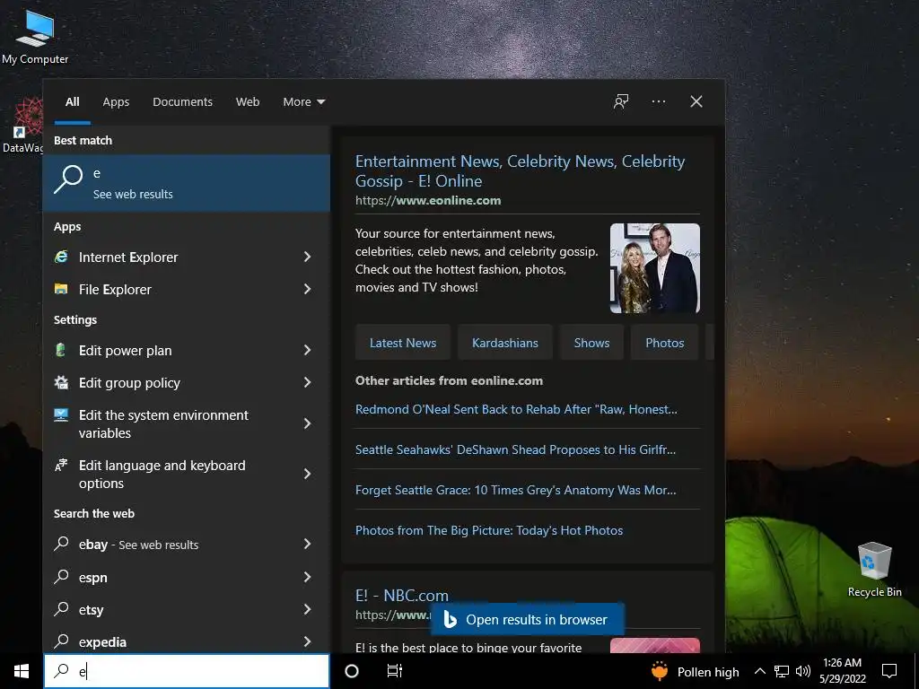Click the language and keyboard options icon
Image resolution: width=919 pixels, height=689 pixels.
(61, 466)
